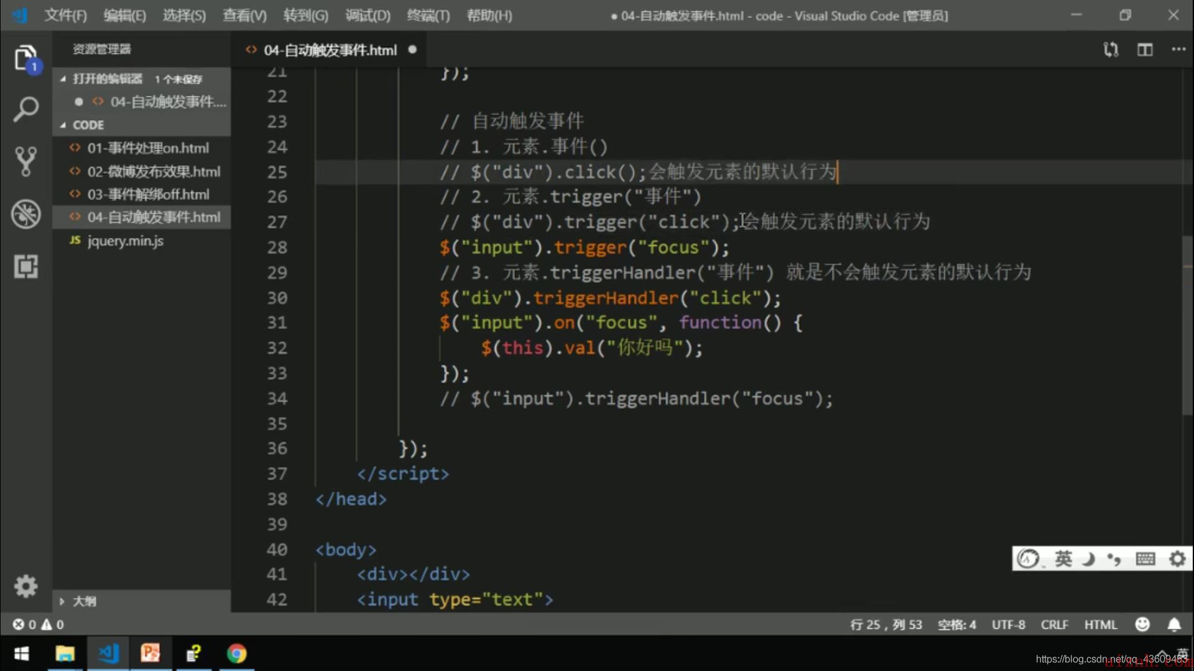Open the notifications bell
Viewport: 1194px width, 671px height.
[1174, 624]
